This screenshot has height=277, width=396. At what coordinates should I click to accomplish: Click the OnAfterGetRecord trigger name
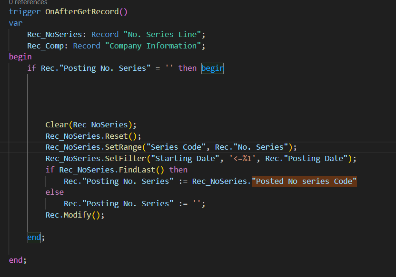(85, 12)
